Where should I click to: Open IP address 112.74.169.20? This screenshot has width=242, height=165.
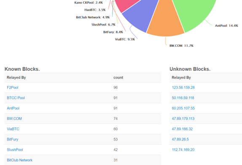coord(183,149)
